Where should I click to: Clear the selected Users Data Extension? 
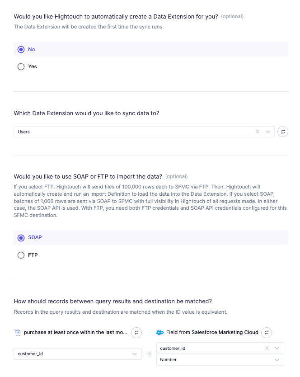258,132
